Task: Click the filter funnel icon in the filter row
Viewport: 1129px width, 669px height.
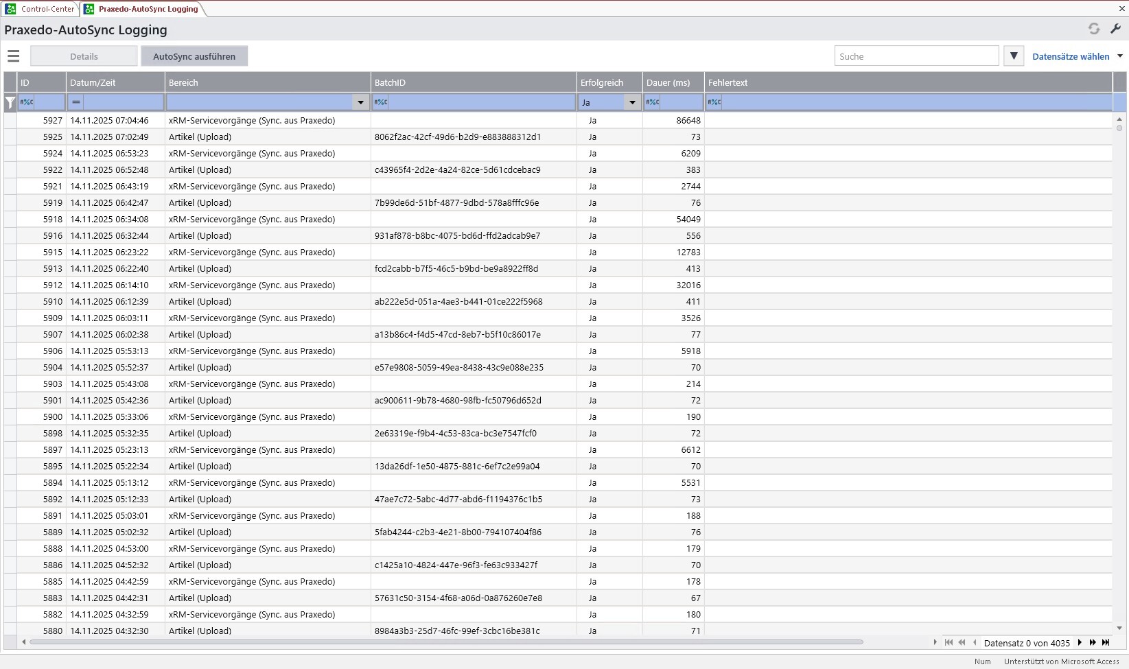Action: click(x=10, y=102)
